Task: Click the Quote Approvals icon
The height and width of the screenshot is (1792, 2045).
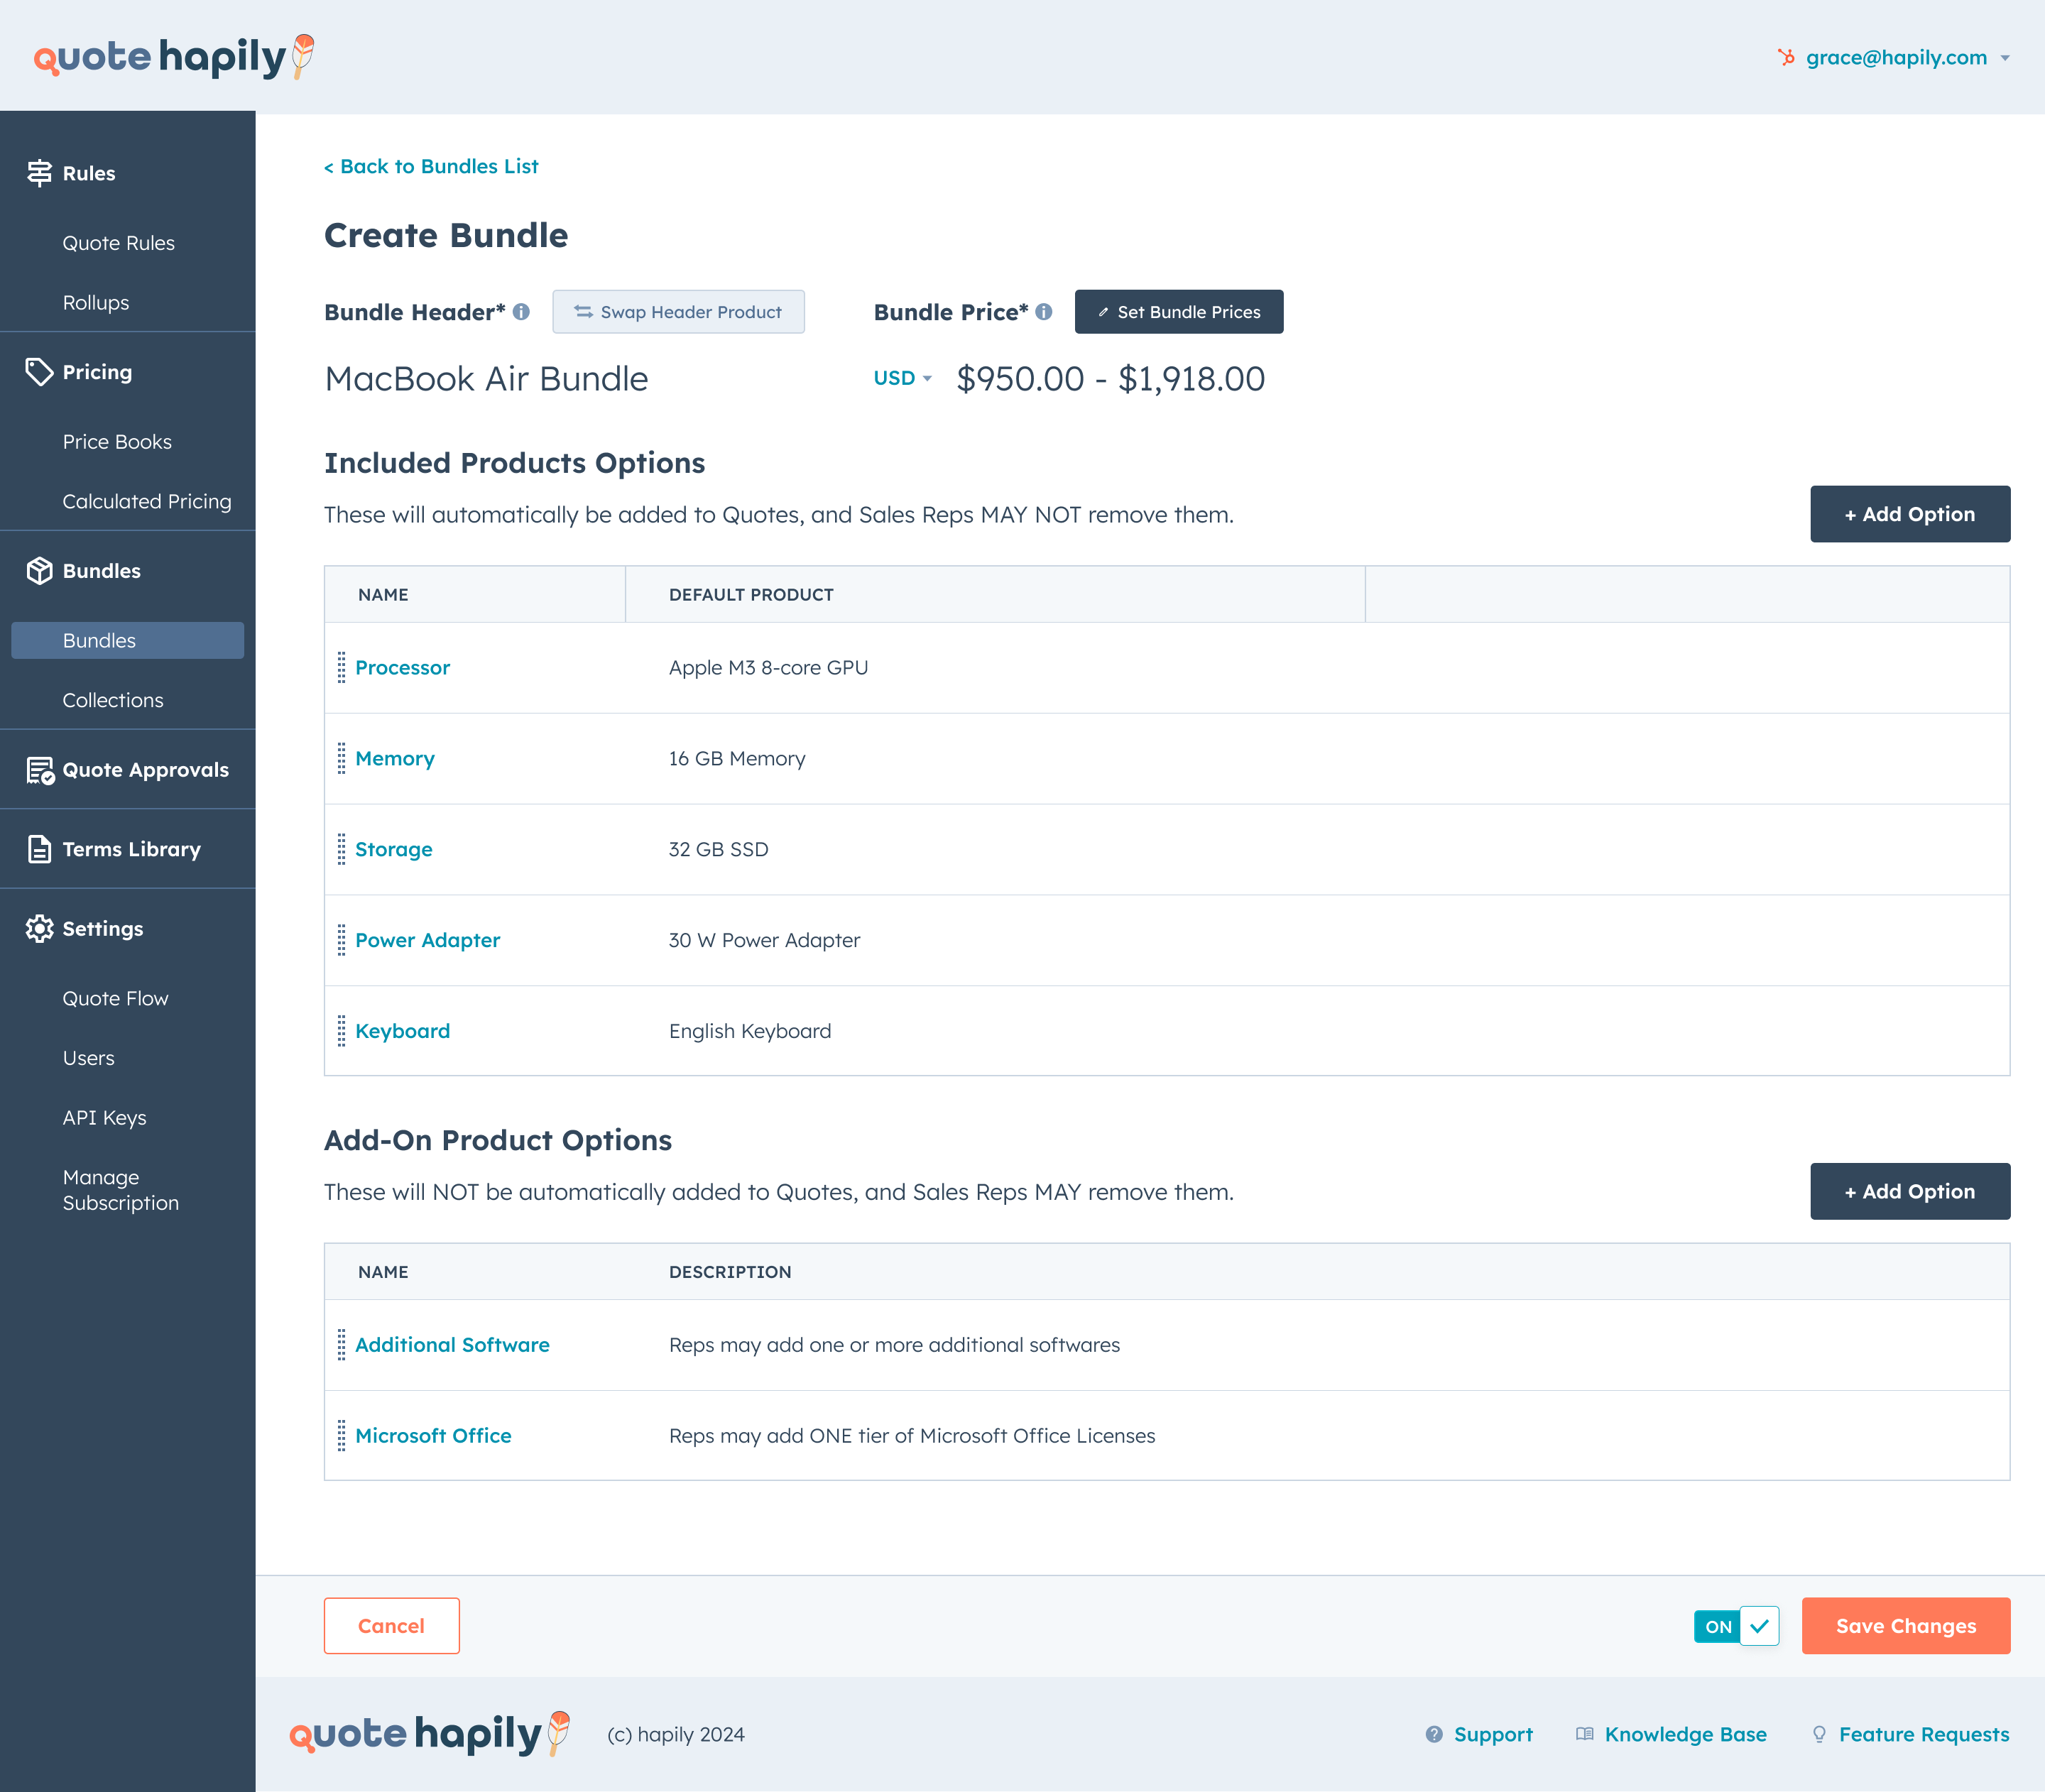Action: pos(40,770)
